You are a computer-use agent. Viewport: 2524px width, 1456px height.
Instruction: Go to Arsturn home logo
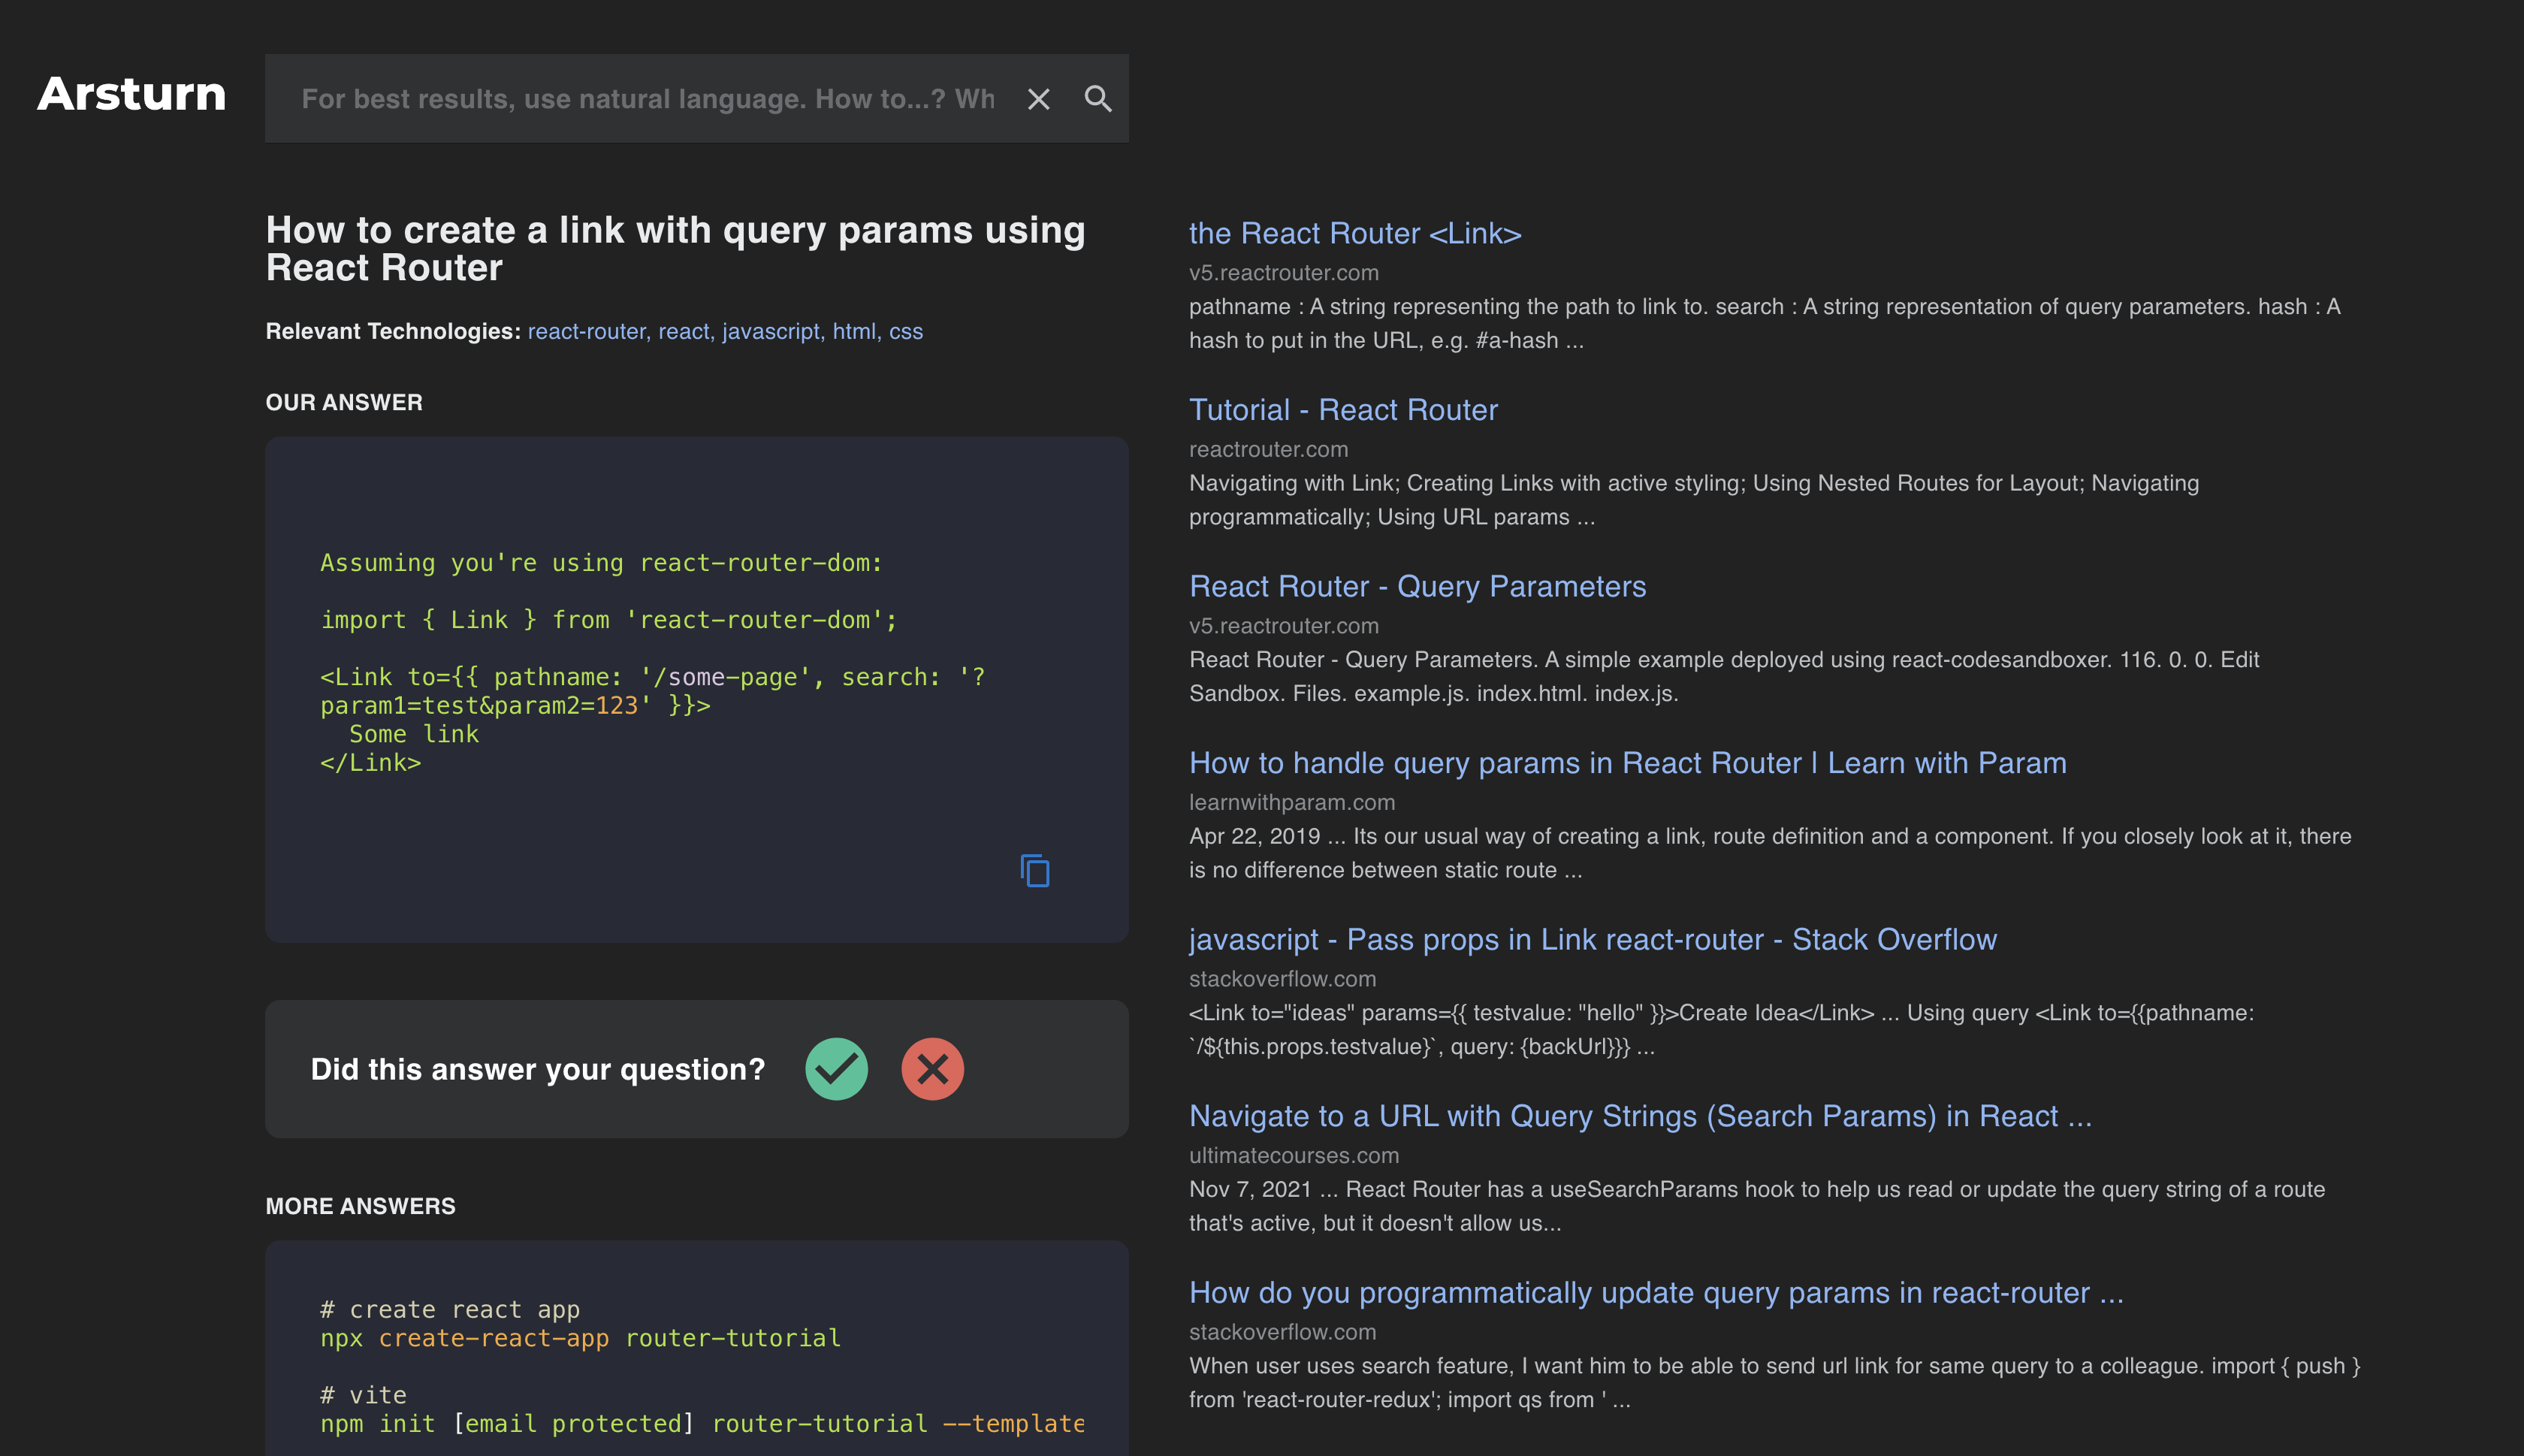pyautogui.click(x=132, y=94)
